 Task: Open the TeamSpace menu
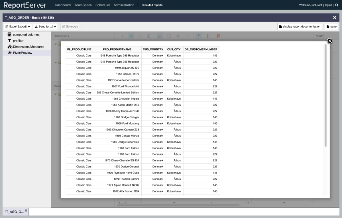coord(83,5)
